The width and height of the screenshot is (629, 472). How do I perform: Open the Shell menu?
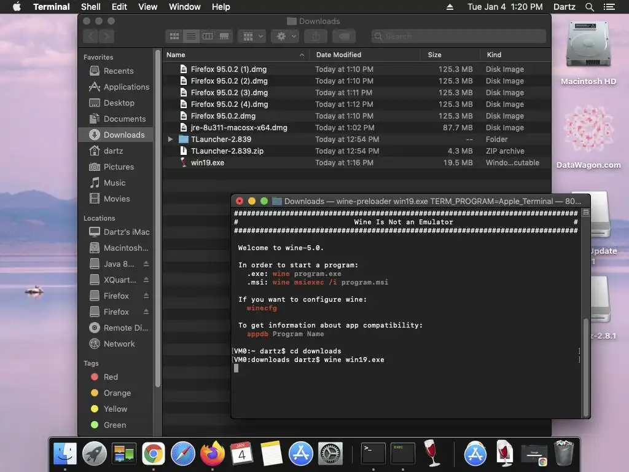[91, 7]
